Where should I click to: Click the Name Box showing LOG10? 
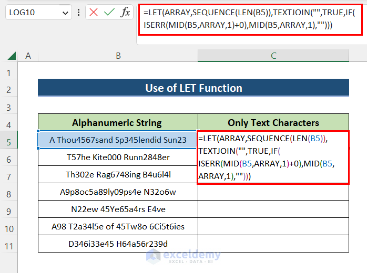32,13
